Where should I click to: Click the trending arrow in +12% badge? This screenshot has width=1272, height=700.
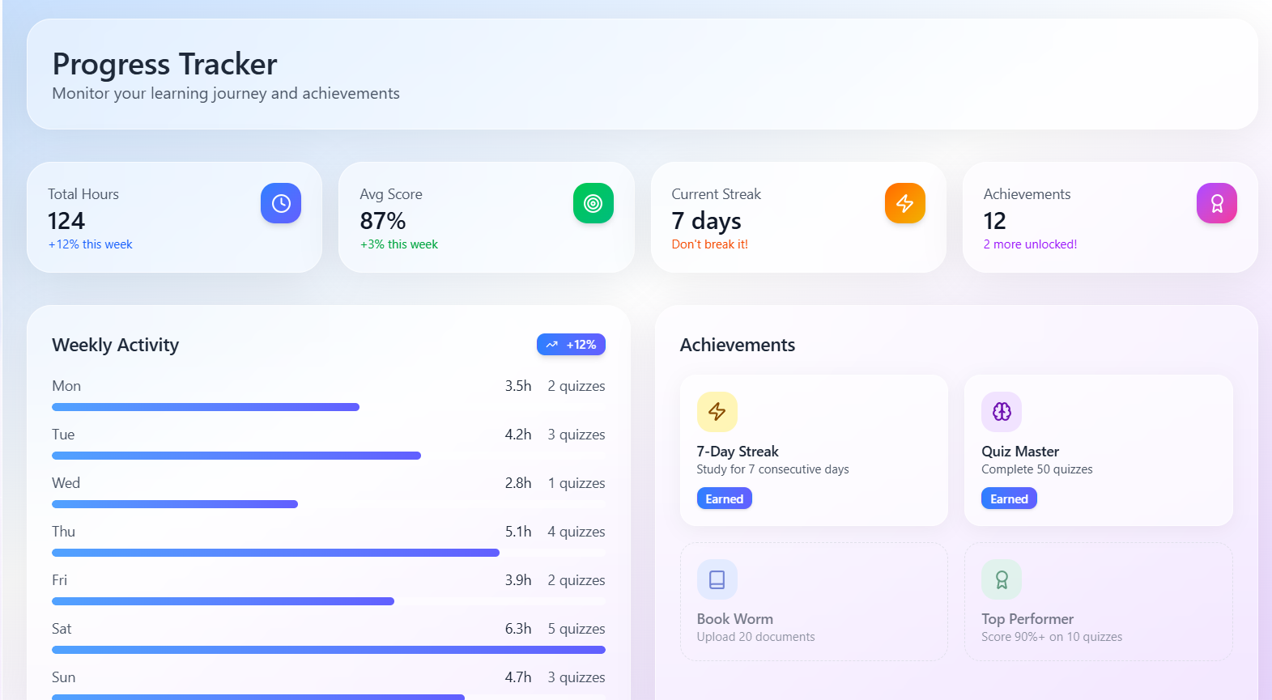(552, 345)
